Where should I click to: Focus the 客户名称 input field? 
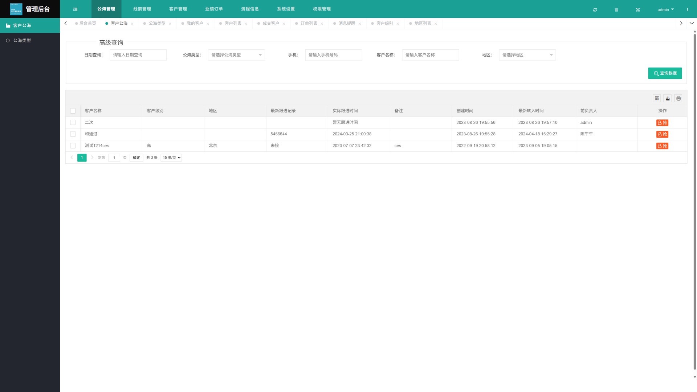tap(431, 55)
